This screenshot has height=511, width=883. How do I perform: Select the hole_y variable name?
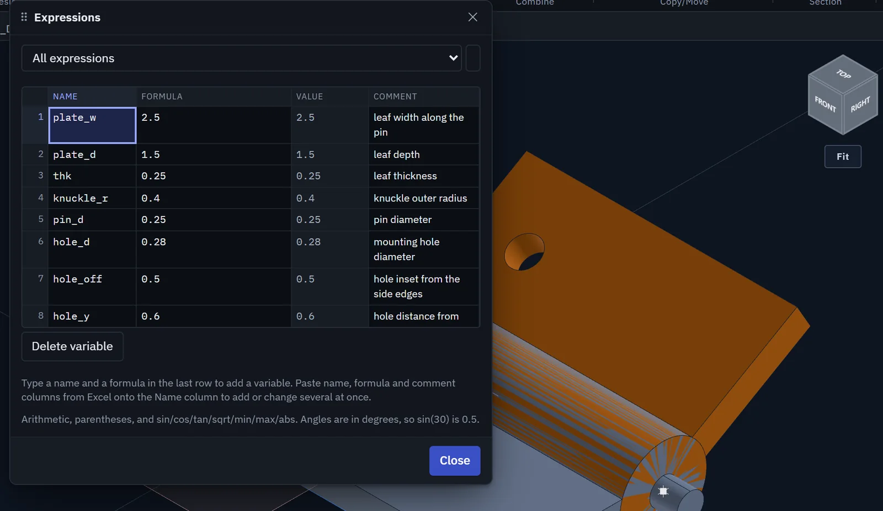click(92, 316)
